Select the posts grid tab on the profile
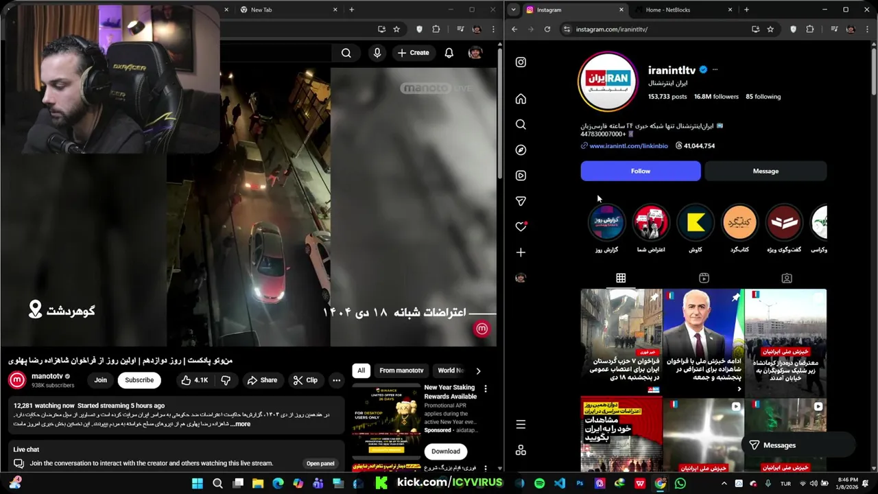The height and width of the screenshot is (494, 878). pyautogui.click(x=621, y=278)
